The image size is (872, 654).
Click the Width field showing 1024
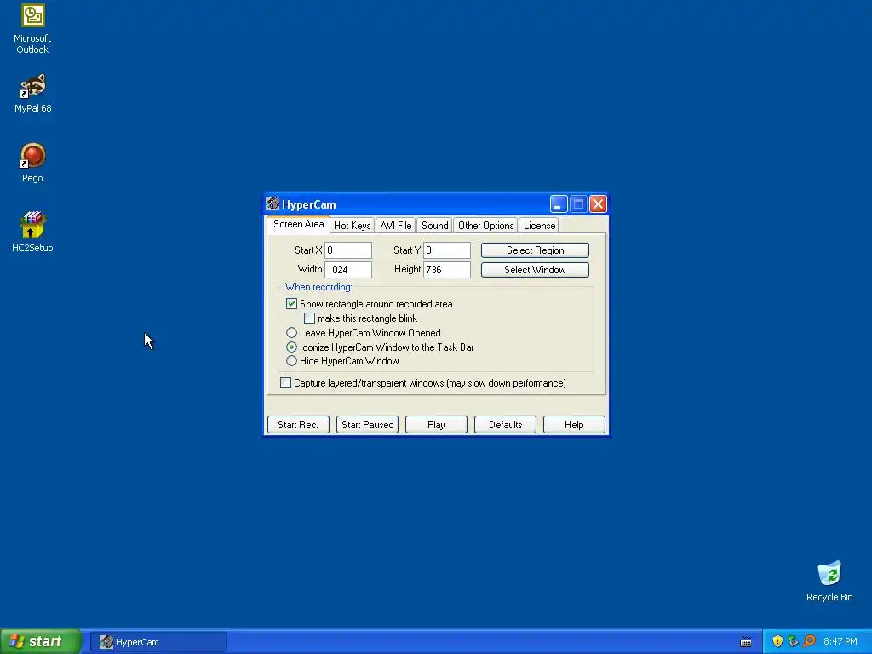tap(348, 270)
